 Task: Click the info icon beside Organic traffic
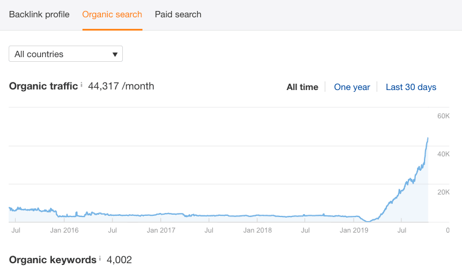[81, 85]
